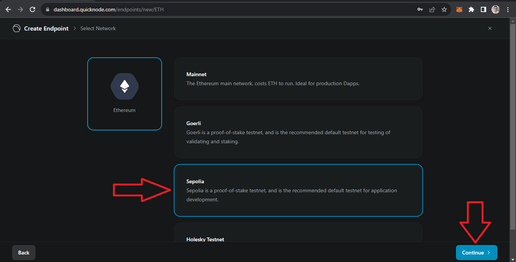This screenshot has width=516, height=262.
Task: Bookmark this page with the star icon
Action: [444, 9]
